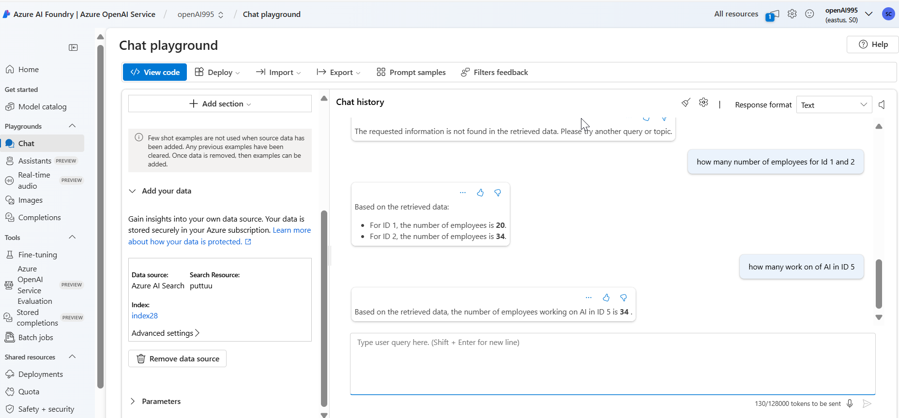This screenshot has width=899, height=418.
Task: Click the send message arrow icon
Action: click(x=867, y=403)
